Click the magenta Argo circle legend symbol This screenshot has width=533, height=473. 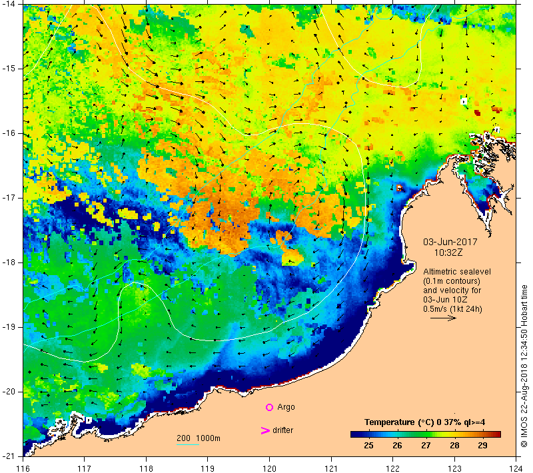pos(269,407)
